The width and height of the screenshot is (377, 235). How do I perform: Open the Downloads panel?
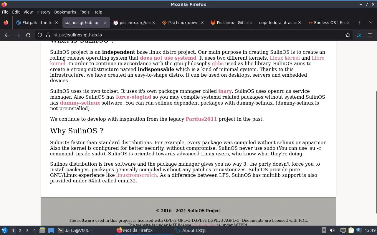coord(359,35)
